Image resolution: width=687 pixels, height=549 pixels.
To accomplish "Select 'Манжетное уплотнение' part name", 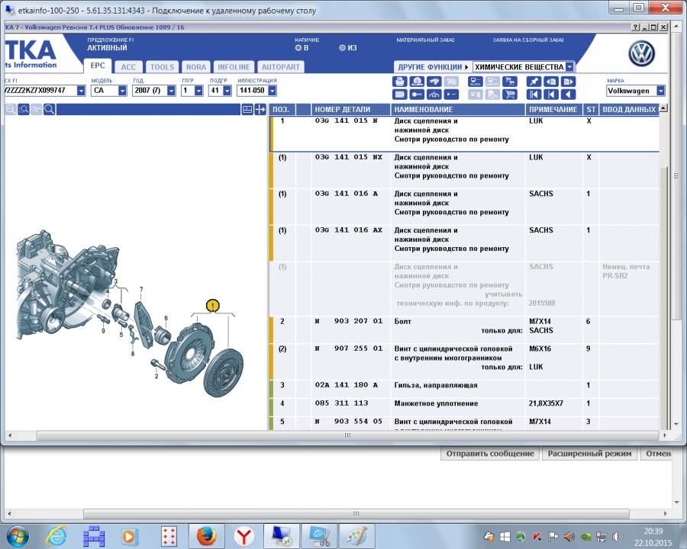I will [436, 403].
